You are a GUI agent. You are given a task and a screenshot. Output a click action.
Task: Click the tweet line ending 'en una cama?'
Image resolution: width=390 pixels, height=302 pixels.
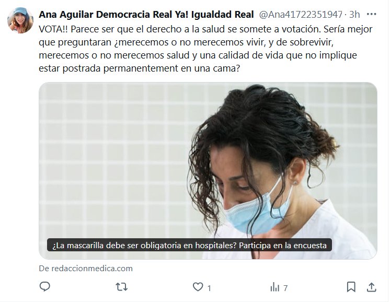(139, 68)
